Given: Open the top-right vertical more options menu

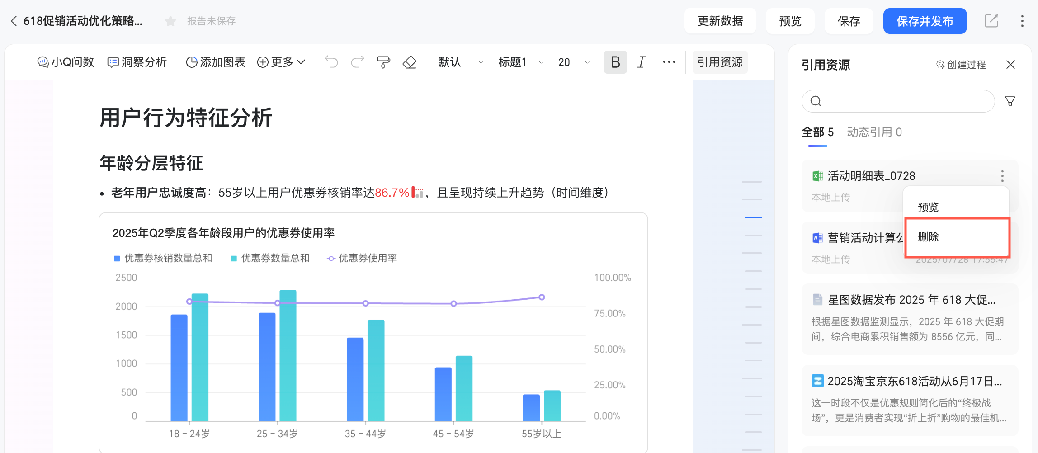Looking at the screenshot, I should coord(1022,21).
